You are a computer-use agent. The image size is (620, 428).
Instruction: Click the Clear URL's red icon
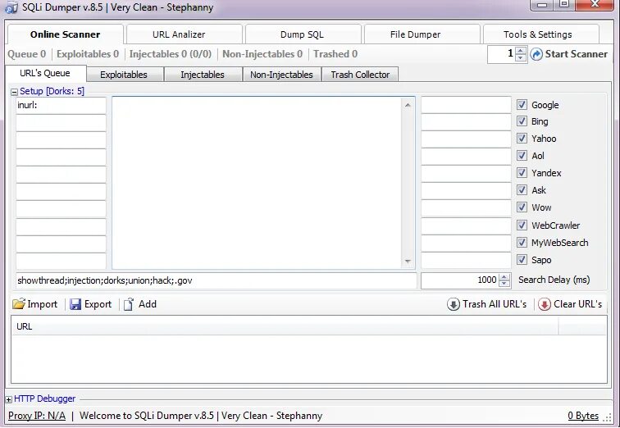point(544,304)
